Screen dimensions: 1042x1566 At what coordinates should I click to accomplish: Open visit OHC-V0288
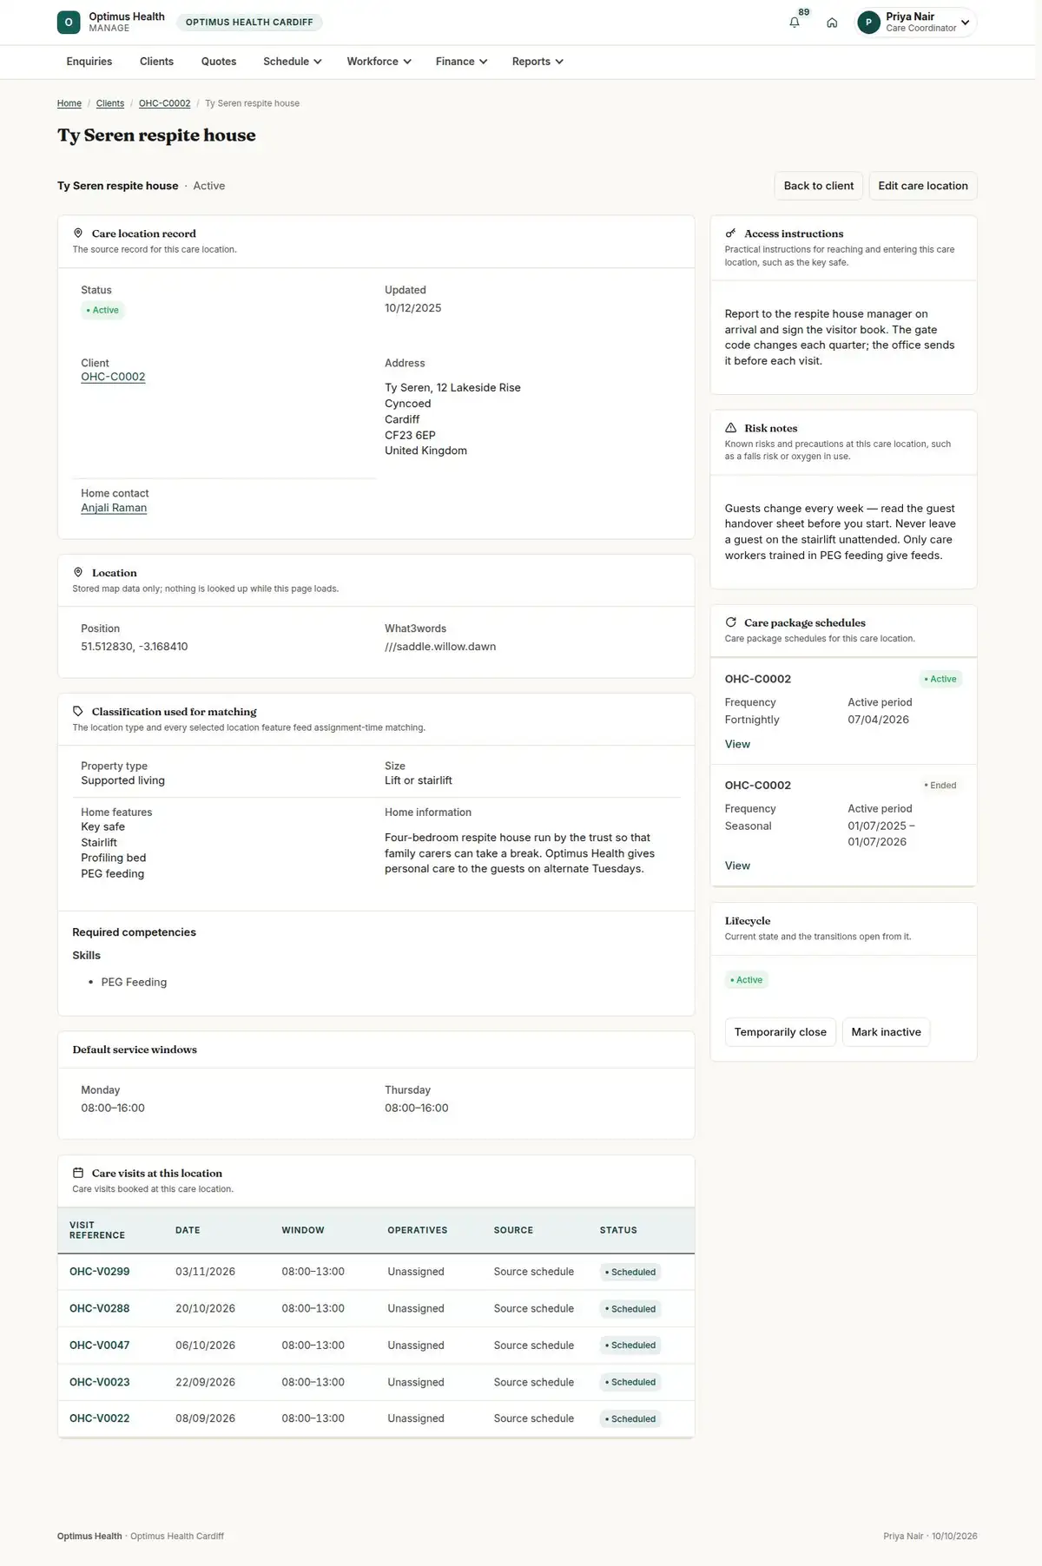pyautogui.click(x=100, y=1308)
